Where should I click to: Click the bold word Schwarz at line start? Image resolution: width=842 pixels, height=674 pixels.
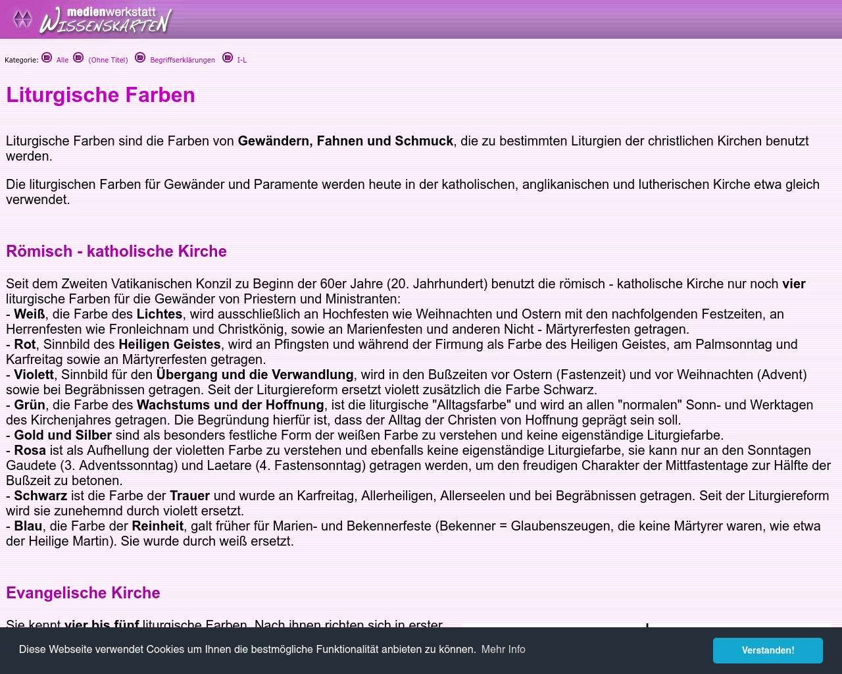click(41, 496)
